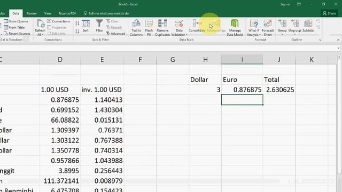Click Sign in link
342x192 pixels.
(x=285, y=4)
